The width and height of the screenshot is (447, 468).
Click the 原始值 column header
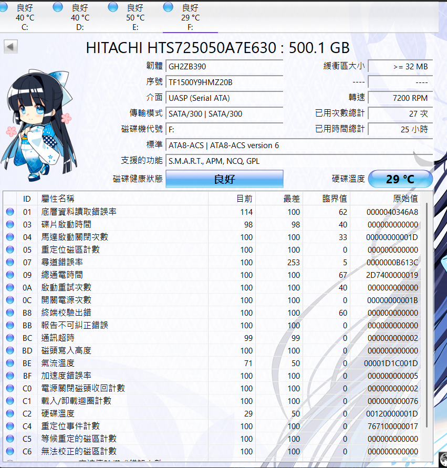[386, 199]
